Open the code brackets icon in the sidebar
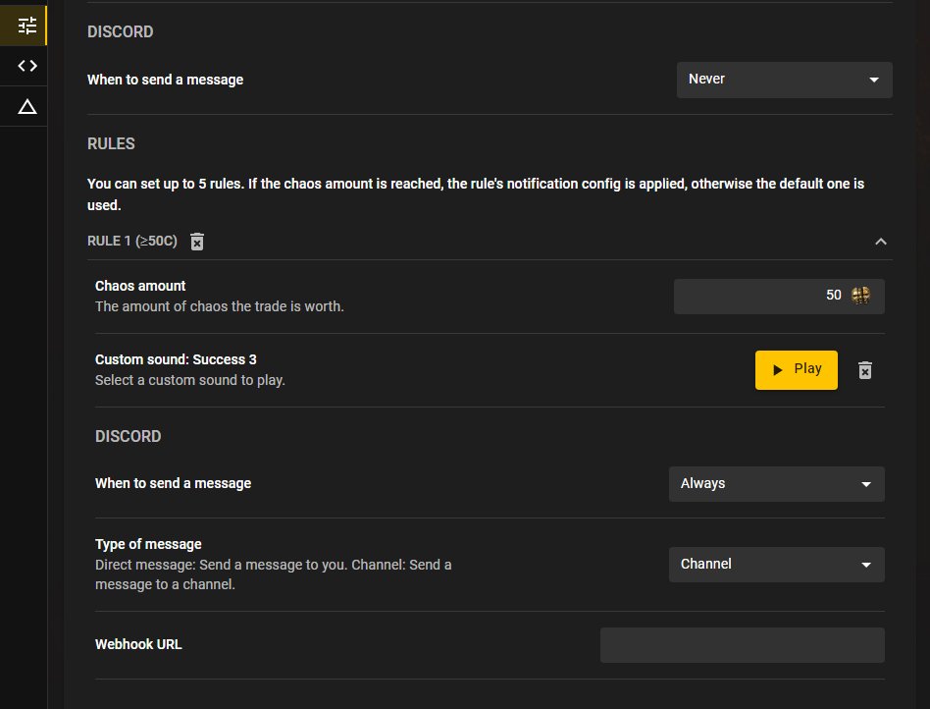This screenshot has height=709, width=930. 25,66
